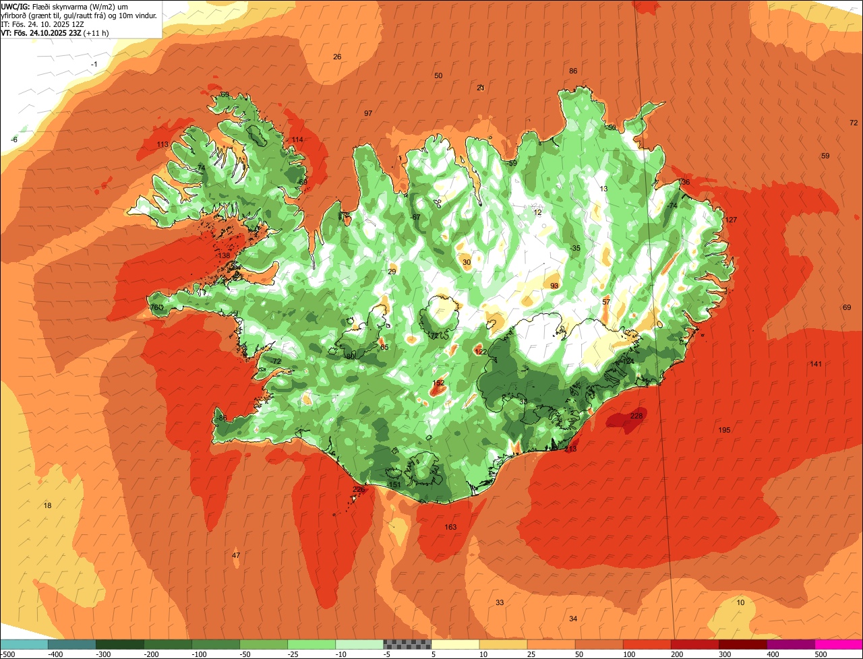Click the map value '114' east of the Westfjords

(297, 139)
